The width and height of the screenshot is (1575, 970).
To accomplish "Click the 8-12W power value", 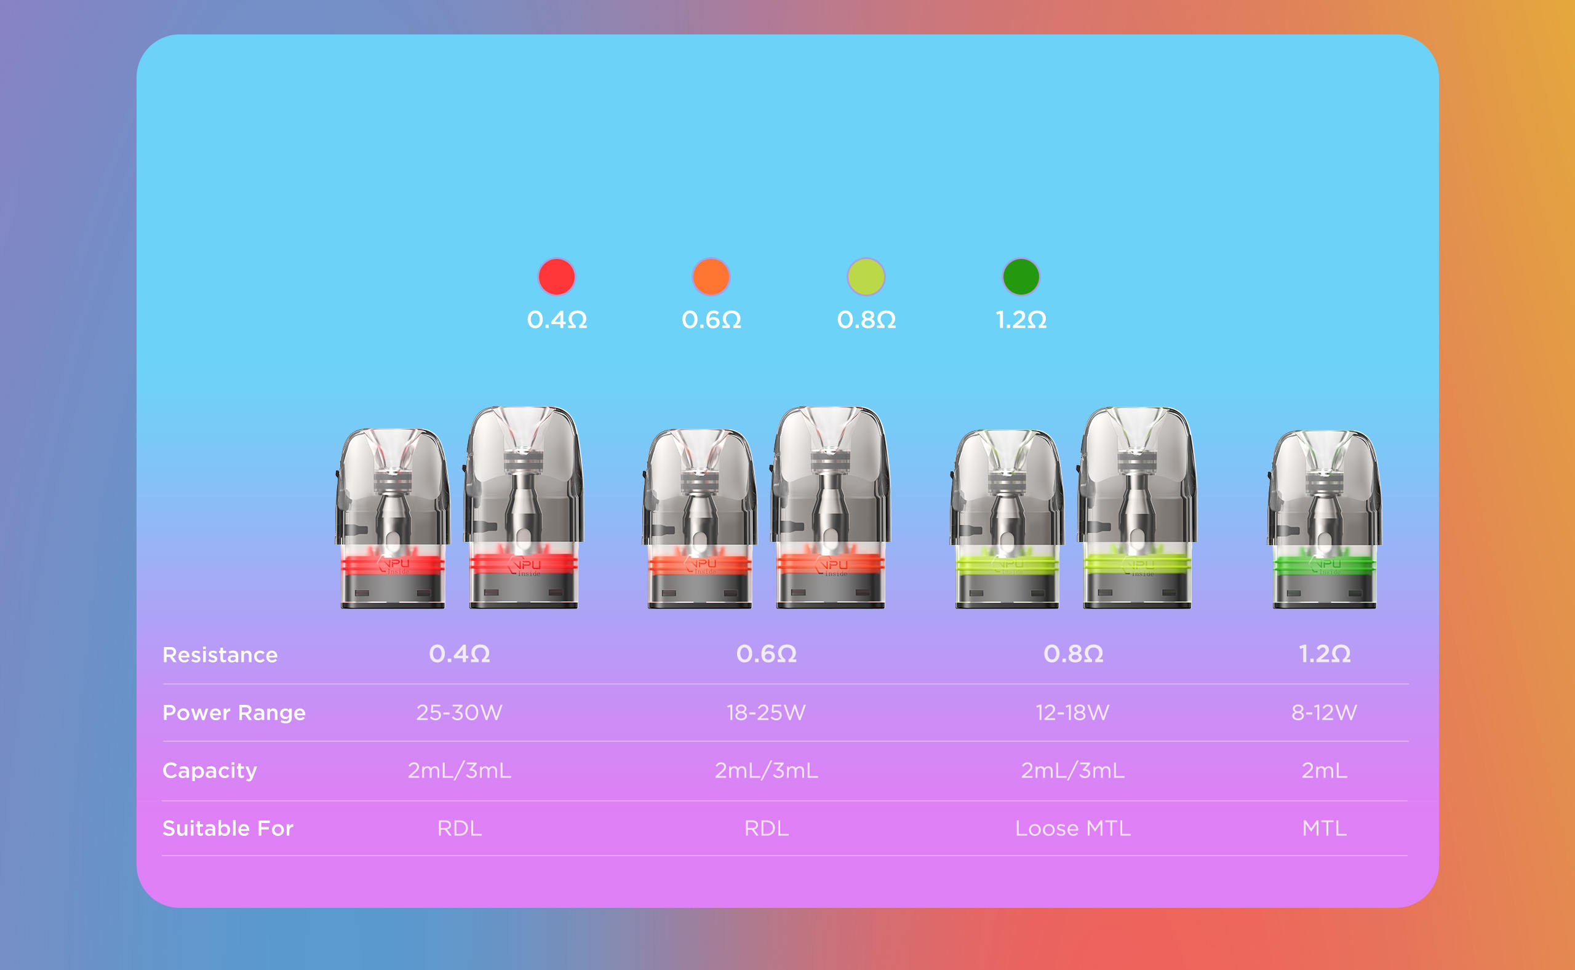I will pyautogui.click(x=1324, y=713).
